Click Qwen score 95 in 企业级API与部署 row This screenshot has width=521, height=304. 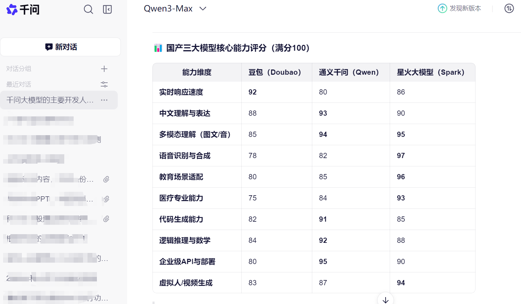click(323, 262)
